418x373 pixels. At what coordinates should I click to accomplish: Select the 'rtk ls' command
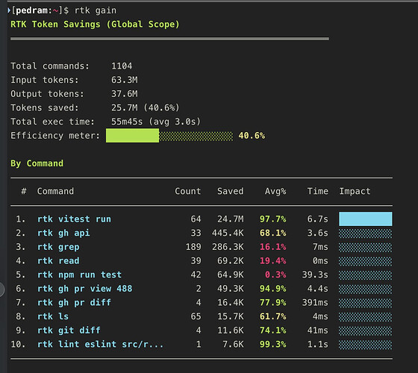(x=53, y=316)
